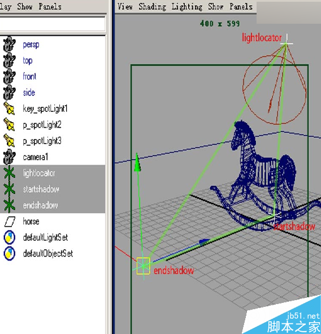Viewport: 321px width, 334px height.
Task: Click the p_spotLight2 spotlight icon
Action: pos(9,125)
